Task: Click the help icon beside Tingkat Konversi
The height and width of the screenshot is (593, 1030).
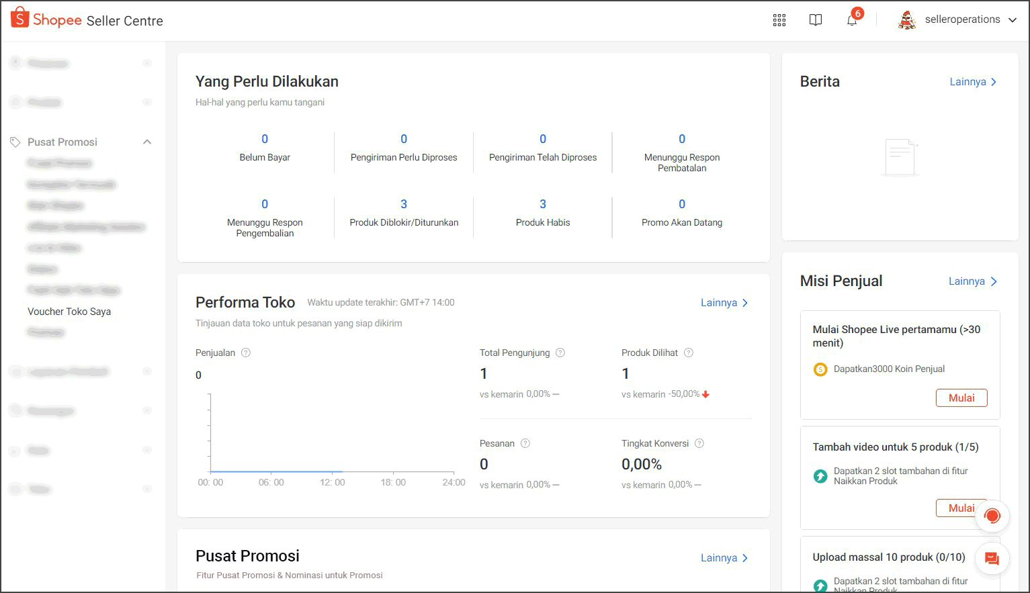Action: tap(699, 443)
